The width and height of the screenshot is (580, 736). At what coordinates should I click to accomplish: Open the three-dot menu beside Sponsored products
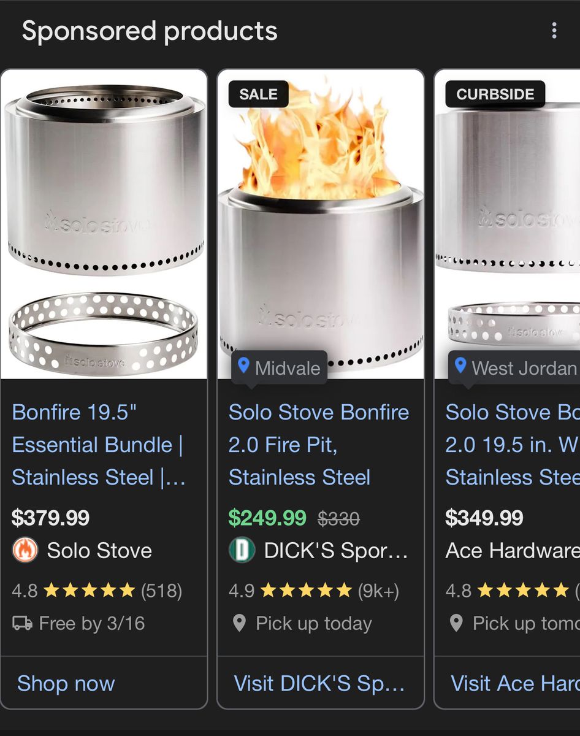click(554, 31)
